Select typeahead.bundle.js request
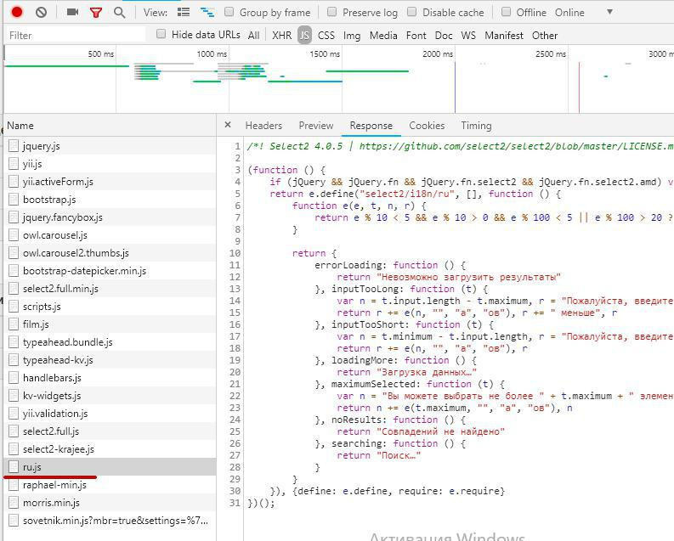 (110, 341)
